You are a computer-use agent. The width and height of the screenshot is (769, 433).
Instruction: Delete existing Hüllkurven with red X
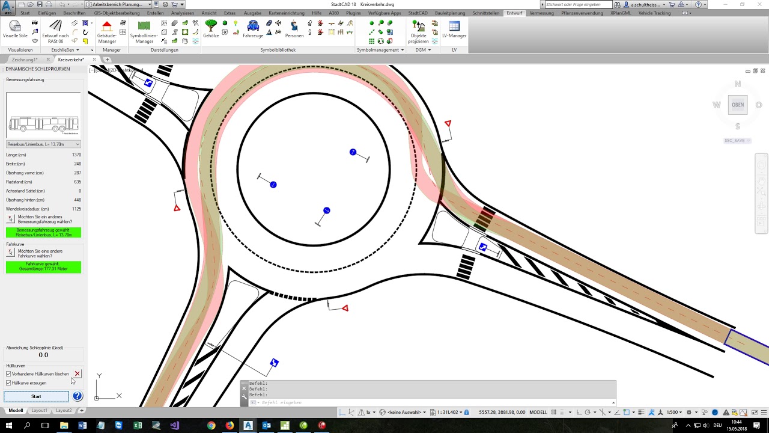[78, 374]
